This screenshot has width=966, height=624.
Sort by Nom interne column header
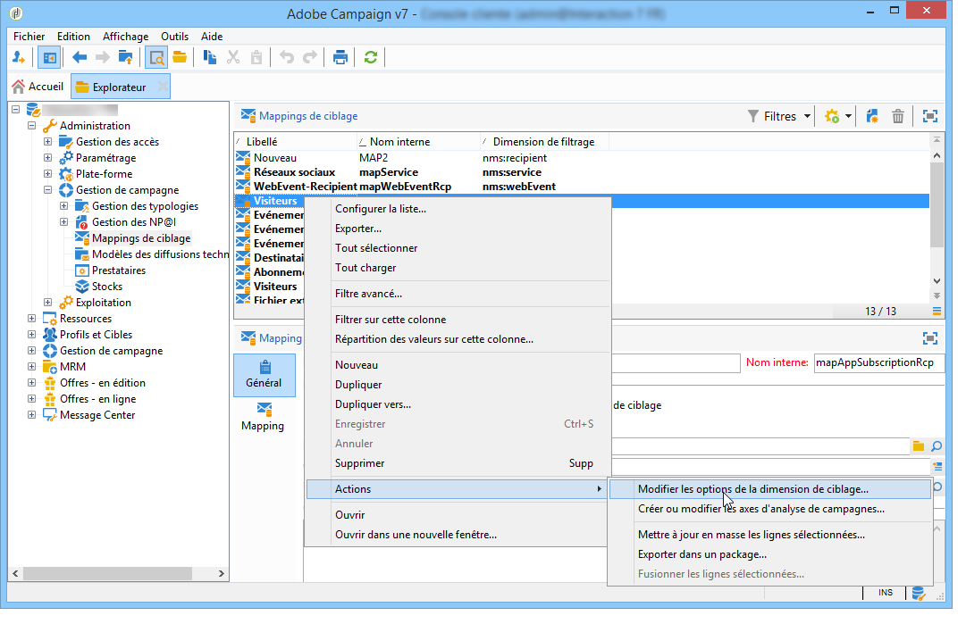[x=418, y=142]
